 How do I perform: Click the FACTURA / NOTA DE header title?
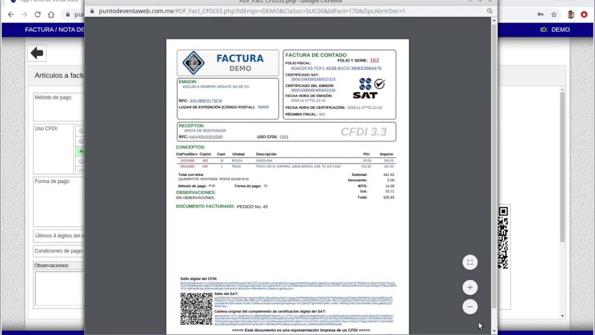coord(54,29)
